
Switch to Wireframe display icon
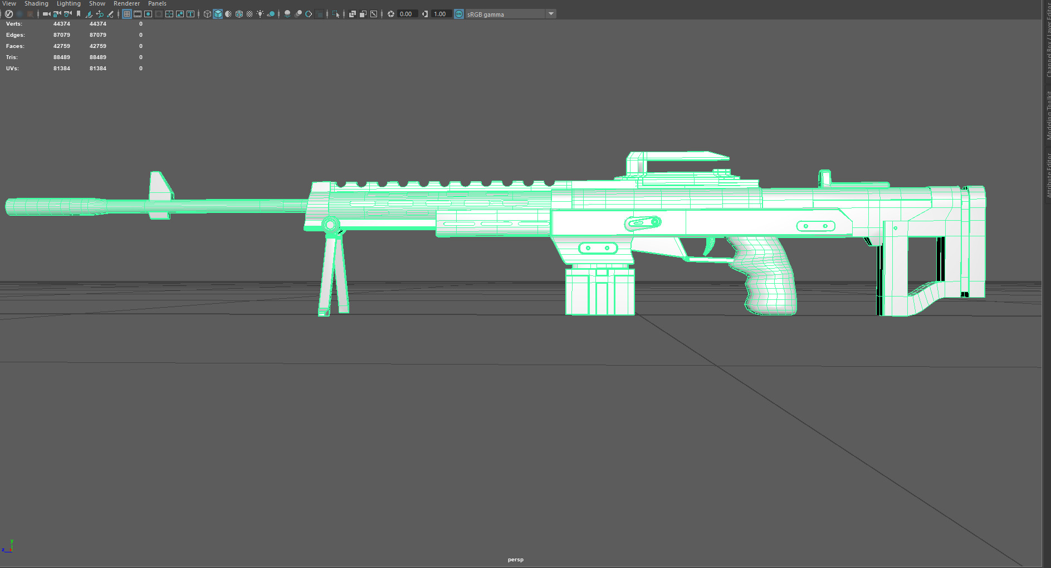[x=207, y=14]
